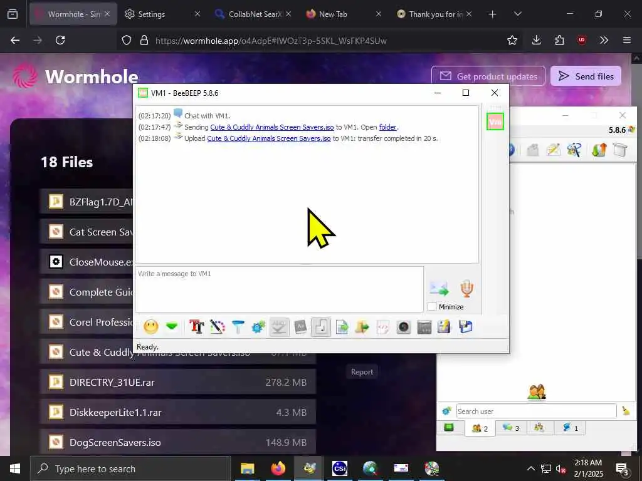The height and width of the screenshot is (481, 642).
Task: Click the Report button on Wormhole page
Action: 362,372
